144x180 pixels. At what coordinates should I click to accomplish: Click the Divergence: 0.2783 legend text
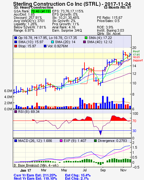pyautogui.click(x=112, y=141)
